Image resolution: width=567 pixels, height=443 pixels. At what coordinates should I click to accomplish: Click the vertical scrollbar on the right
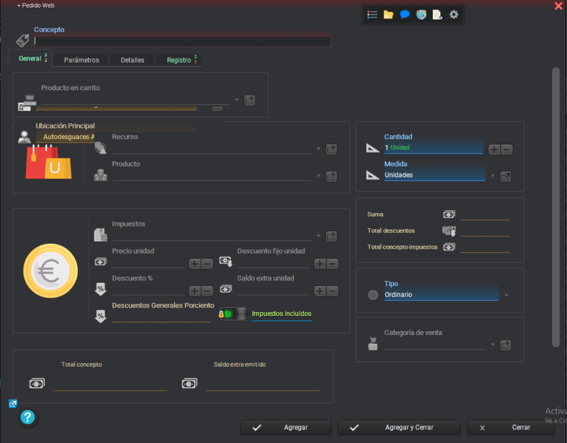(x=555, y=207)
